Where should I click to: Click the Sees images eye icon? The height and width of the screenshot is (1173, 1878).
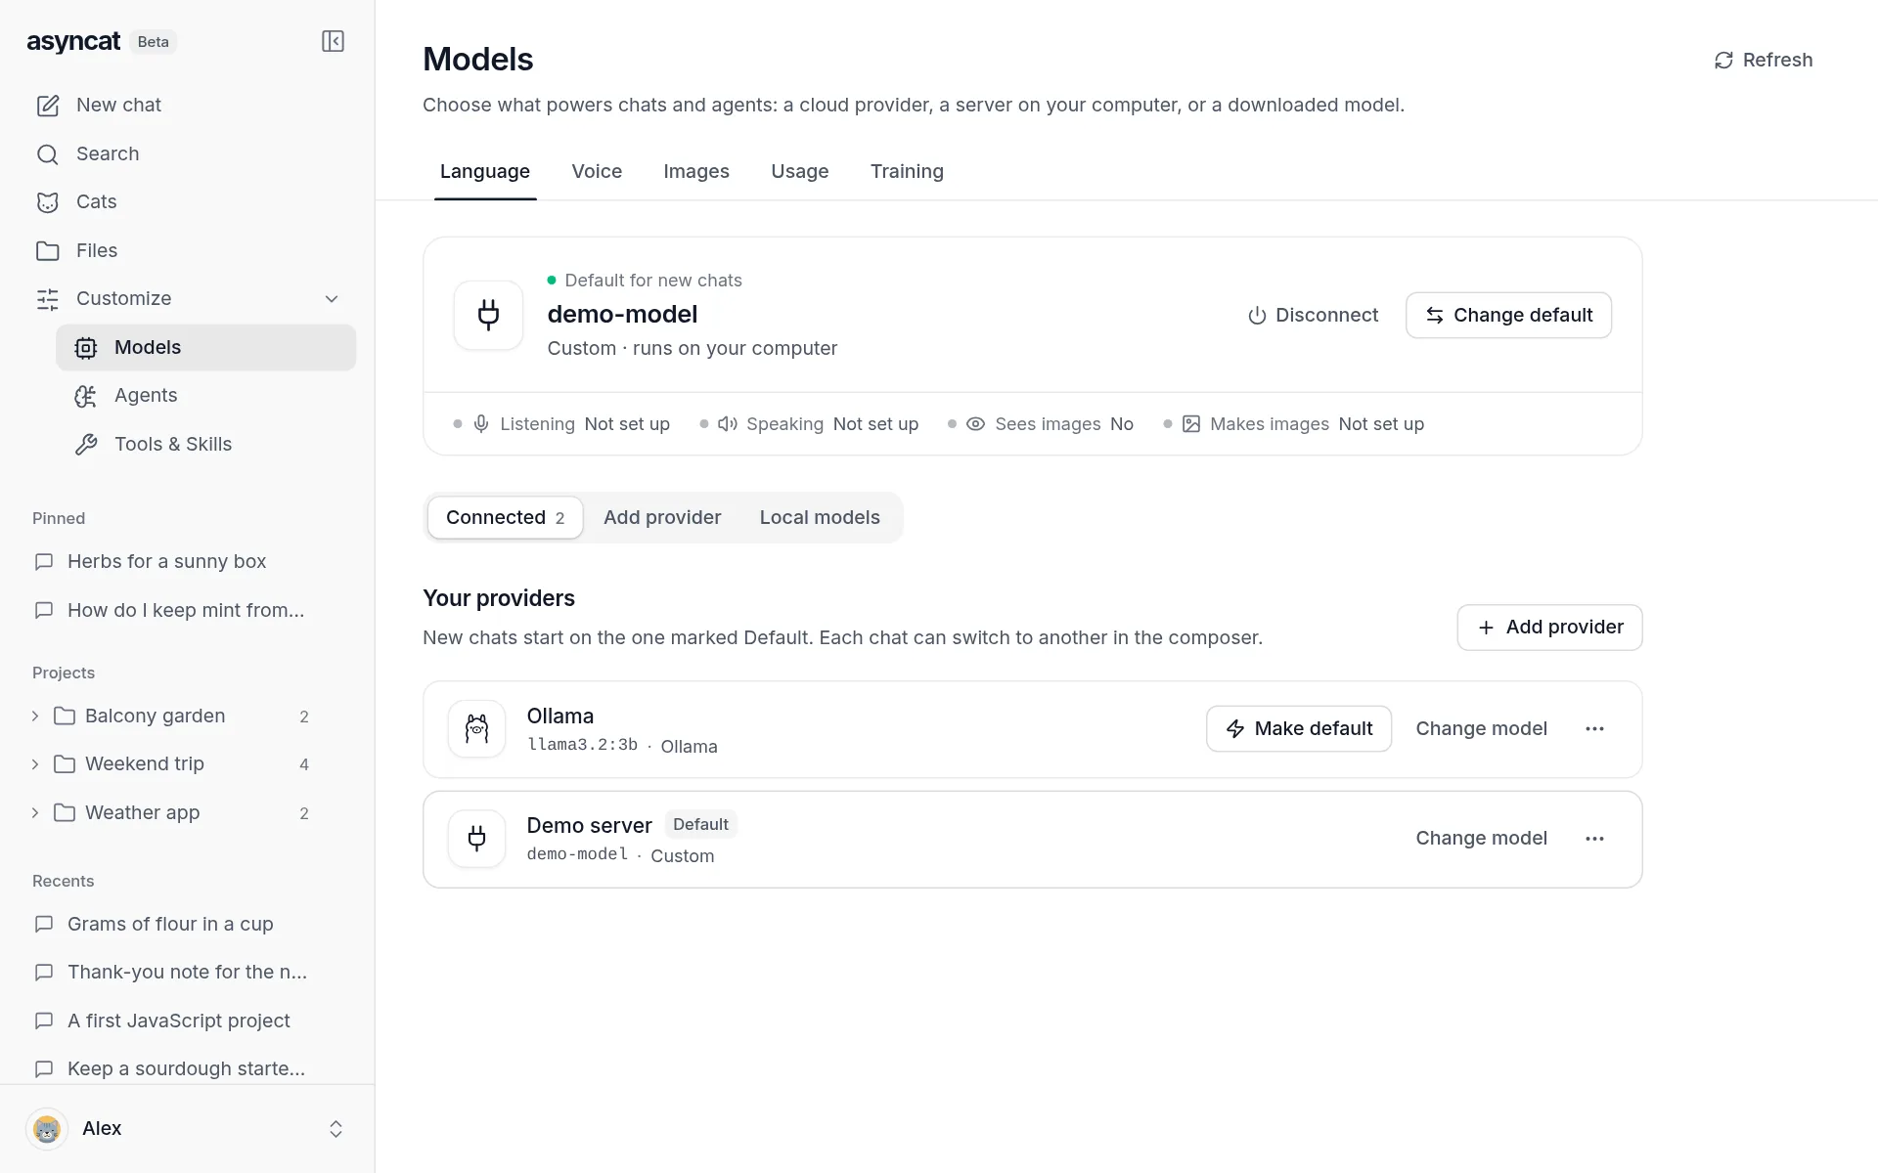pyautogui.click(x=975, y=424)
